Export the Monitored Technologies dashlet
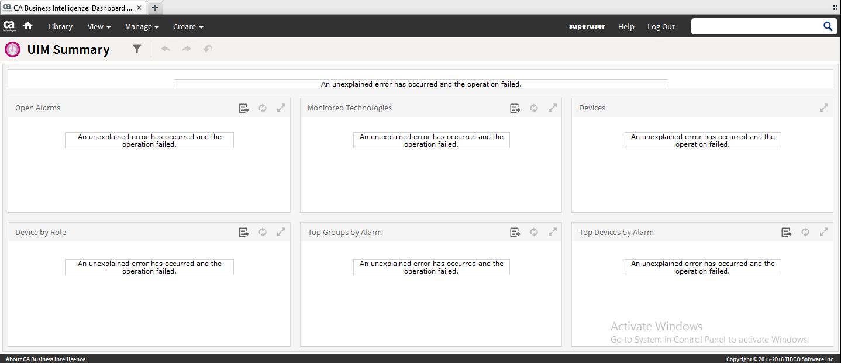The image size is (841, 363). (x=515, y=108)
